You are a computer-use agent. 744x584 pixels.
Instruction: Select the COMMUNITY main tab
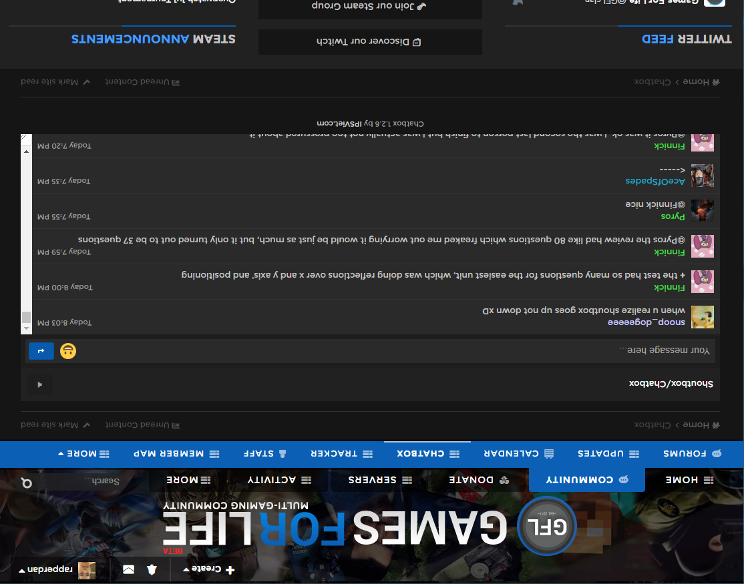587,480
